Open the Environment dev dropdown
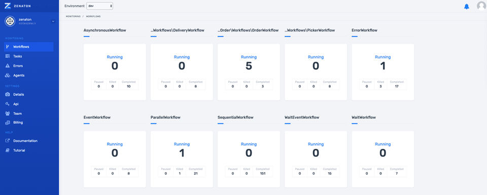487x195 pixels. tap(100, 6)
